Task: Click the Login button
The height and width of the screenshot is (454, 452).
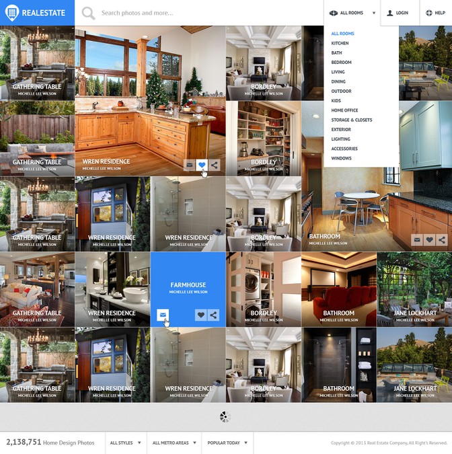Action: [398, 13]
